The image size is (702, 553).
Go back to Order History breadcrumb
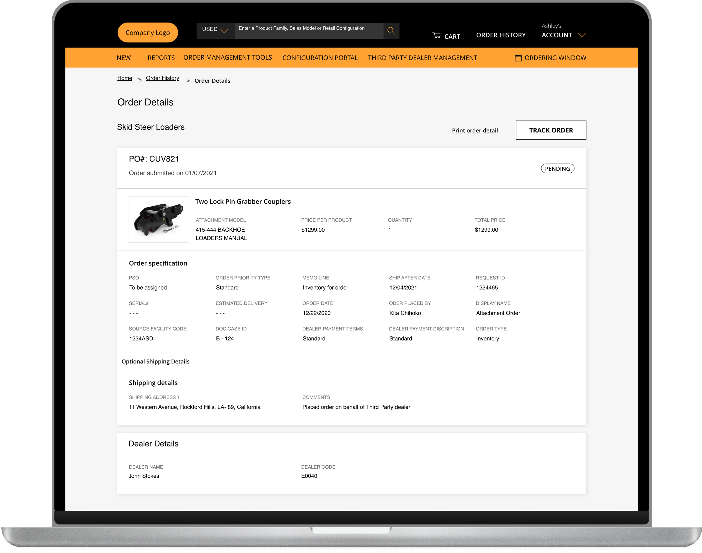[x=162, y=78]
